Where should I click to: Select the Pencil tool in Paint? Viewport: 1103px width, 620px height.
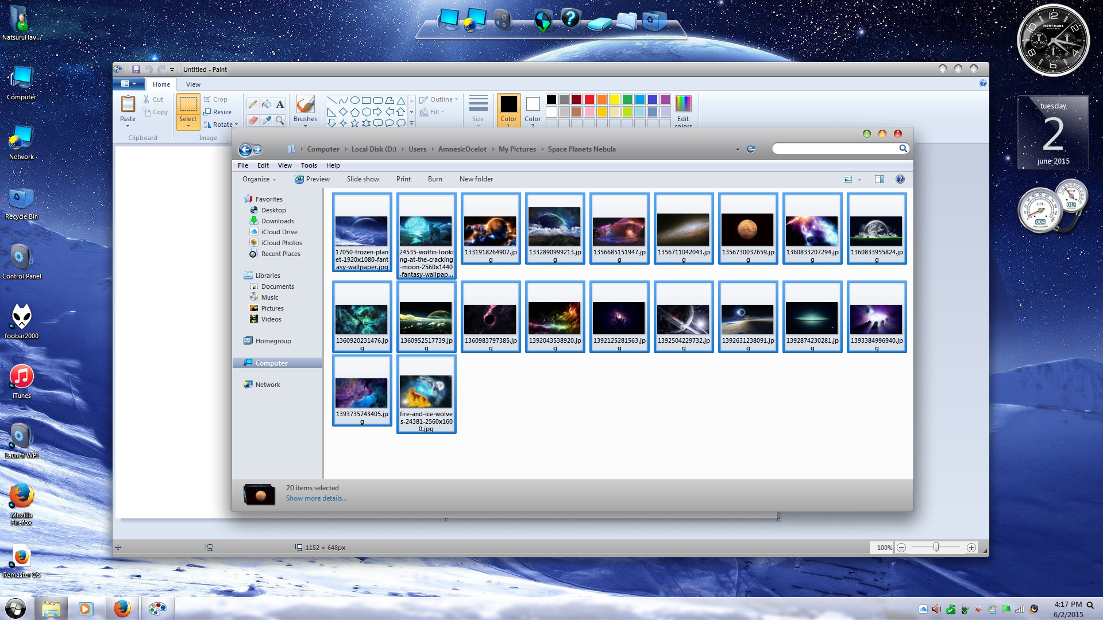click(252, 104)
